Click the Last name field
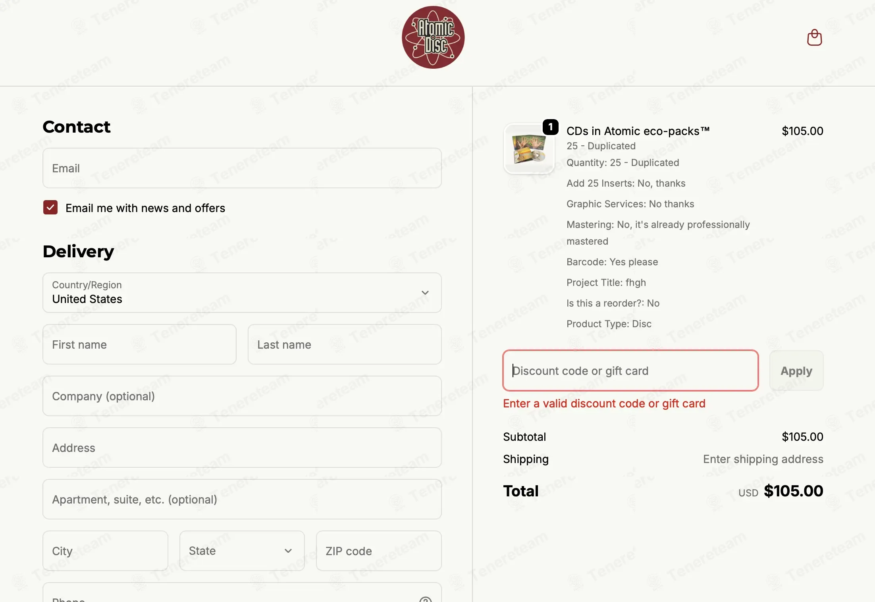 pos(345,344)
